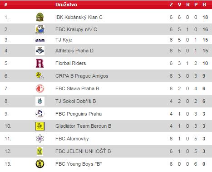Image resolution: width=212 pixels, height=172 pixels.
Task: Open the FBC JELENI UNHOŠŤ B team link
Action: (x=83, y=151)
